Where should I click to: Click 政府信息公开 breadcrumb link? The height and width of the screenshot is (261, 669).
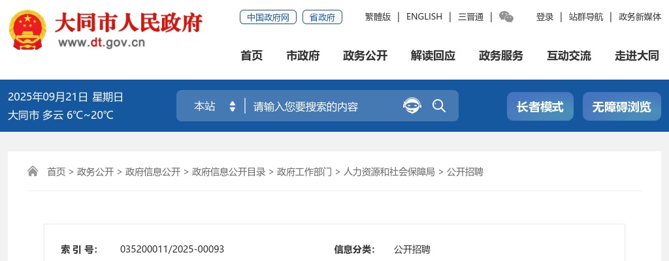tap(153, 172)
